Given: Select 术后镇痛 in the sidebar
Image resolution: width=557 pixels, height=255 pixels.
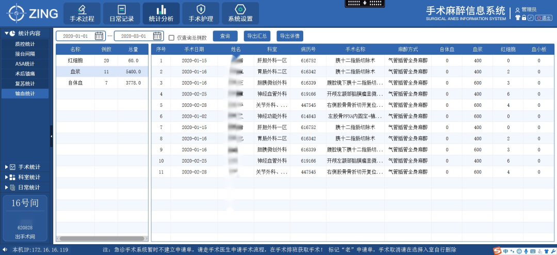Looking at the screenshot, I should coord(25,74).
